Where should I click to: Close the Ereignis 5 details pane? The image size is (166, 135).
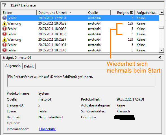tap(160, 57)
